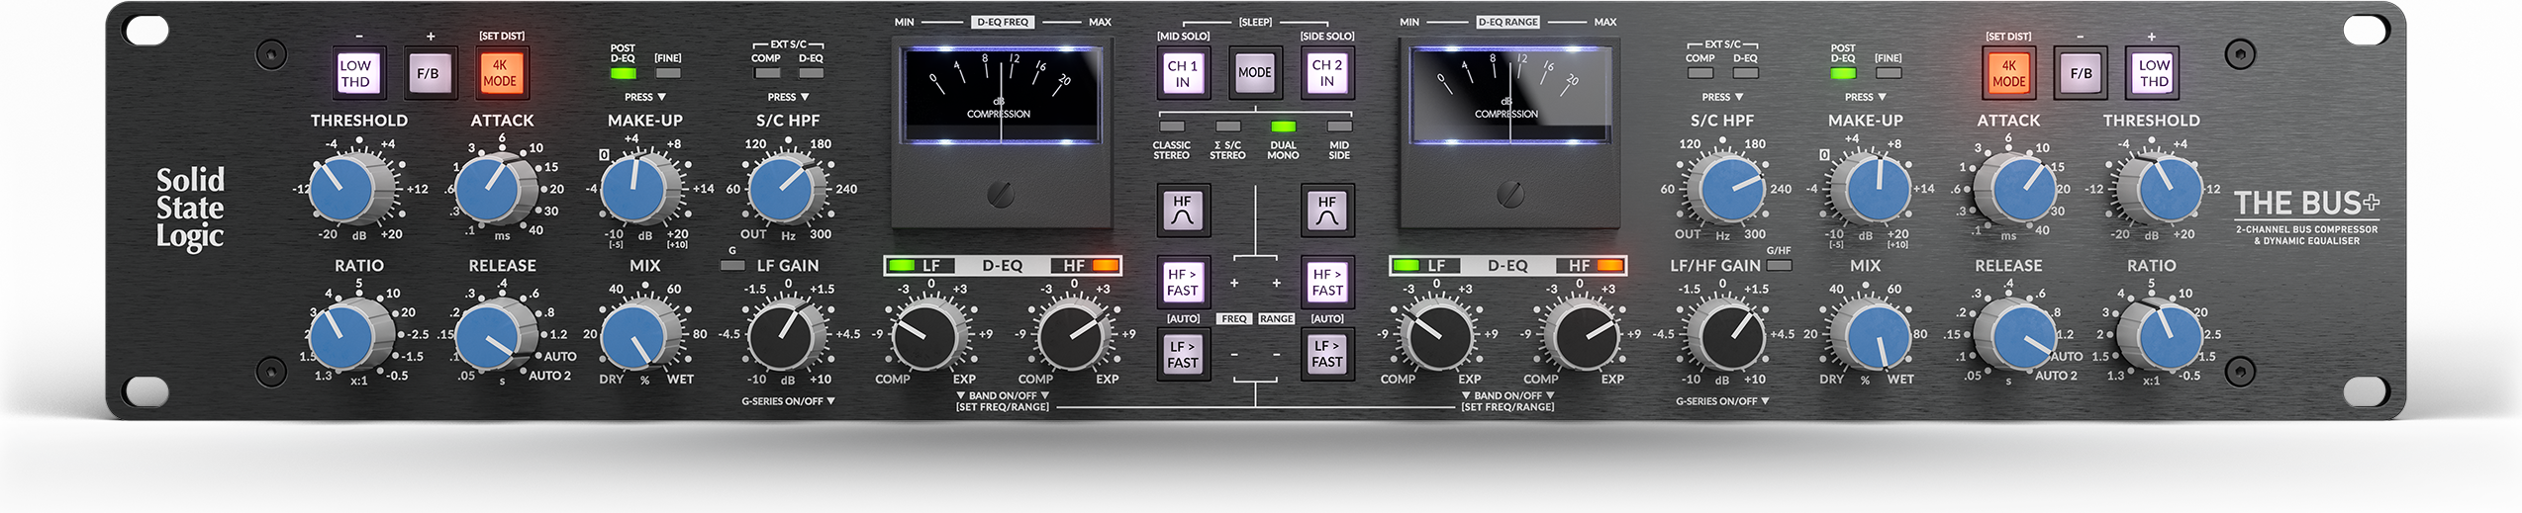Viewport: 2522px width, 513px height.
Task: Click the CLASSIC STEREO mode LED
Action: point(1172,127)
